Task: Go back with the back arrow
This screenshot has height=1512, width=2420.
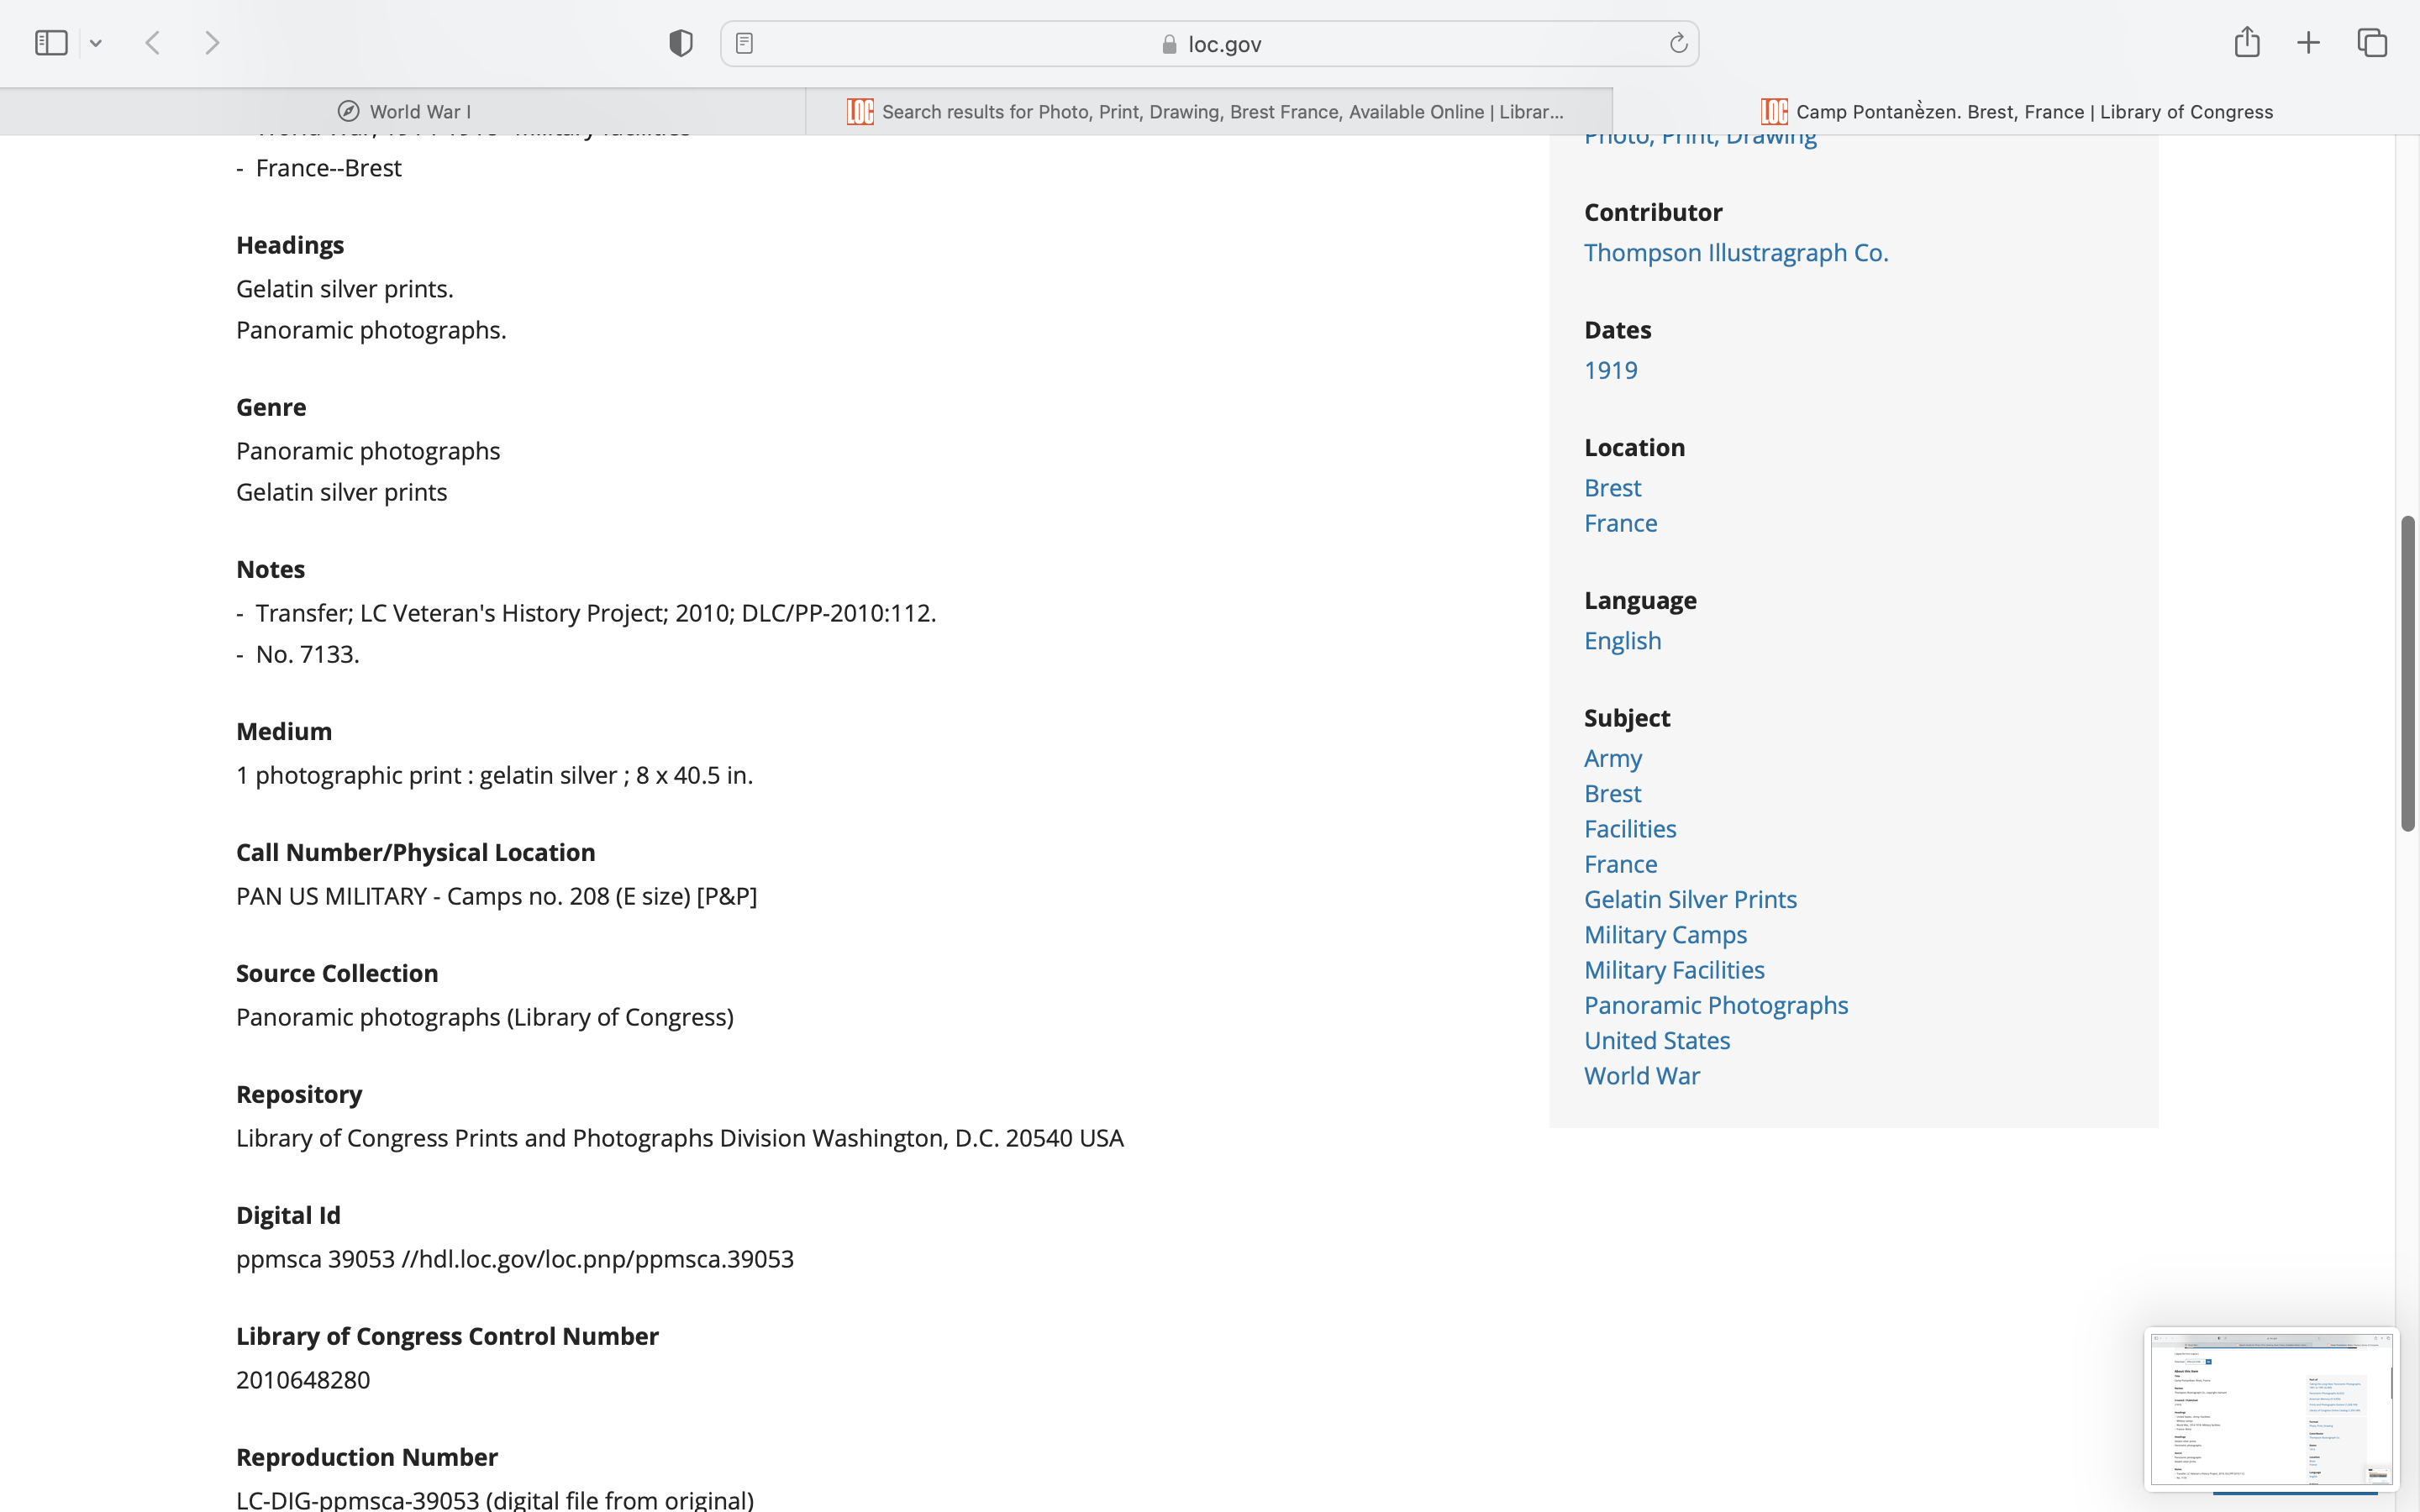Action: point(153,43)
